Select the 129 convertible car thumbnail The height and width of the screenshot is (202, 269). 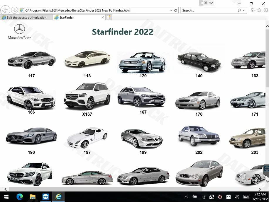pyautogui.click(x=143, y=62)
